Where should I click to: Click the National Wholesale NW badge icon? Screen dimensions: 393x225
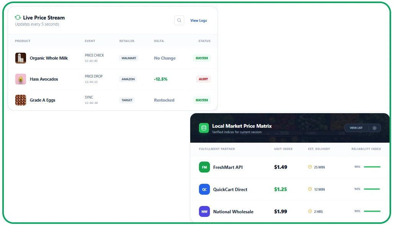[x=205, y=212]
